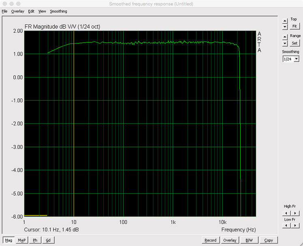Open the Overlay menu

tap(17, 11)
